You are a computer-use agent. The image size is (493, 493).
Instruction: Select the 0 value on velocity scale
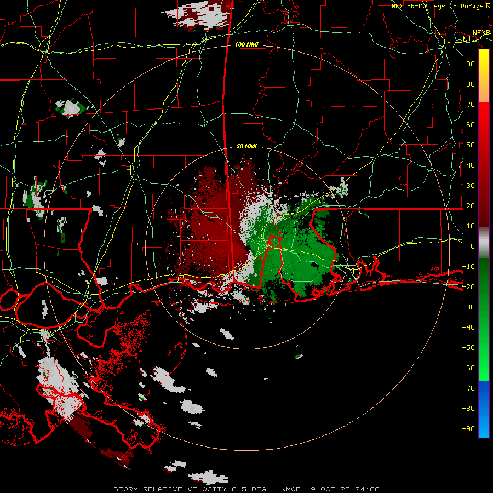(x=473, y=246)
